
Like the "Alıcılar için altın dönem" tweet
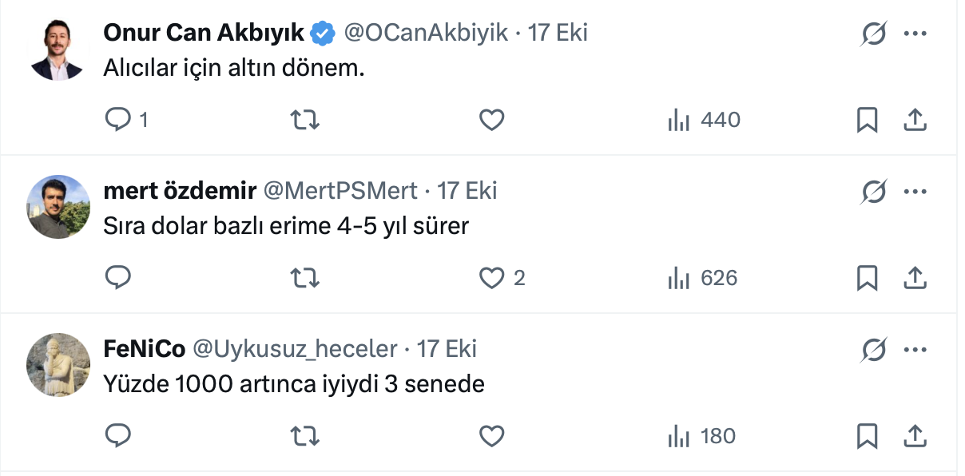pos(491,120)
